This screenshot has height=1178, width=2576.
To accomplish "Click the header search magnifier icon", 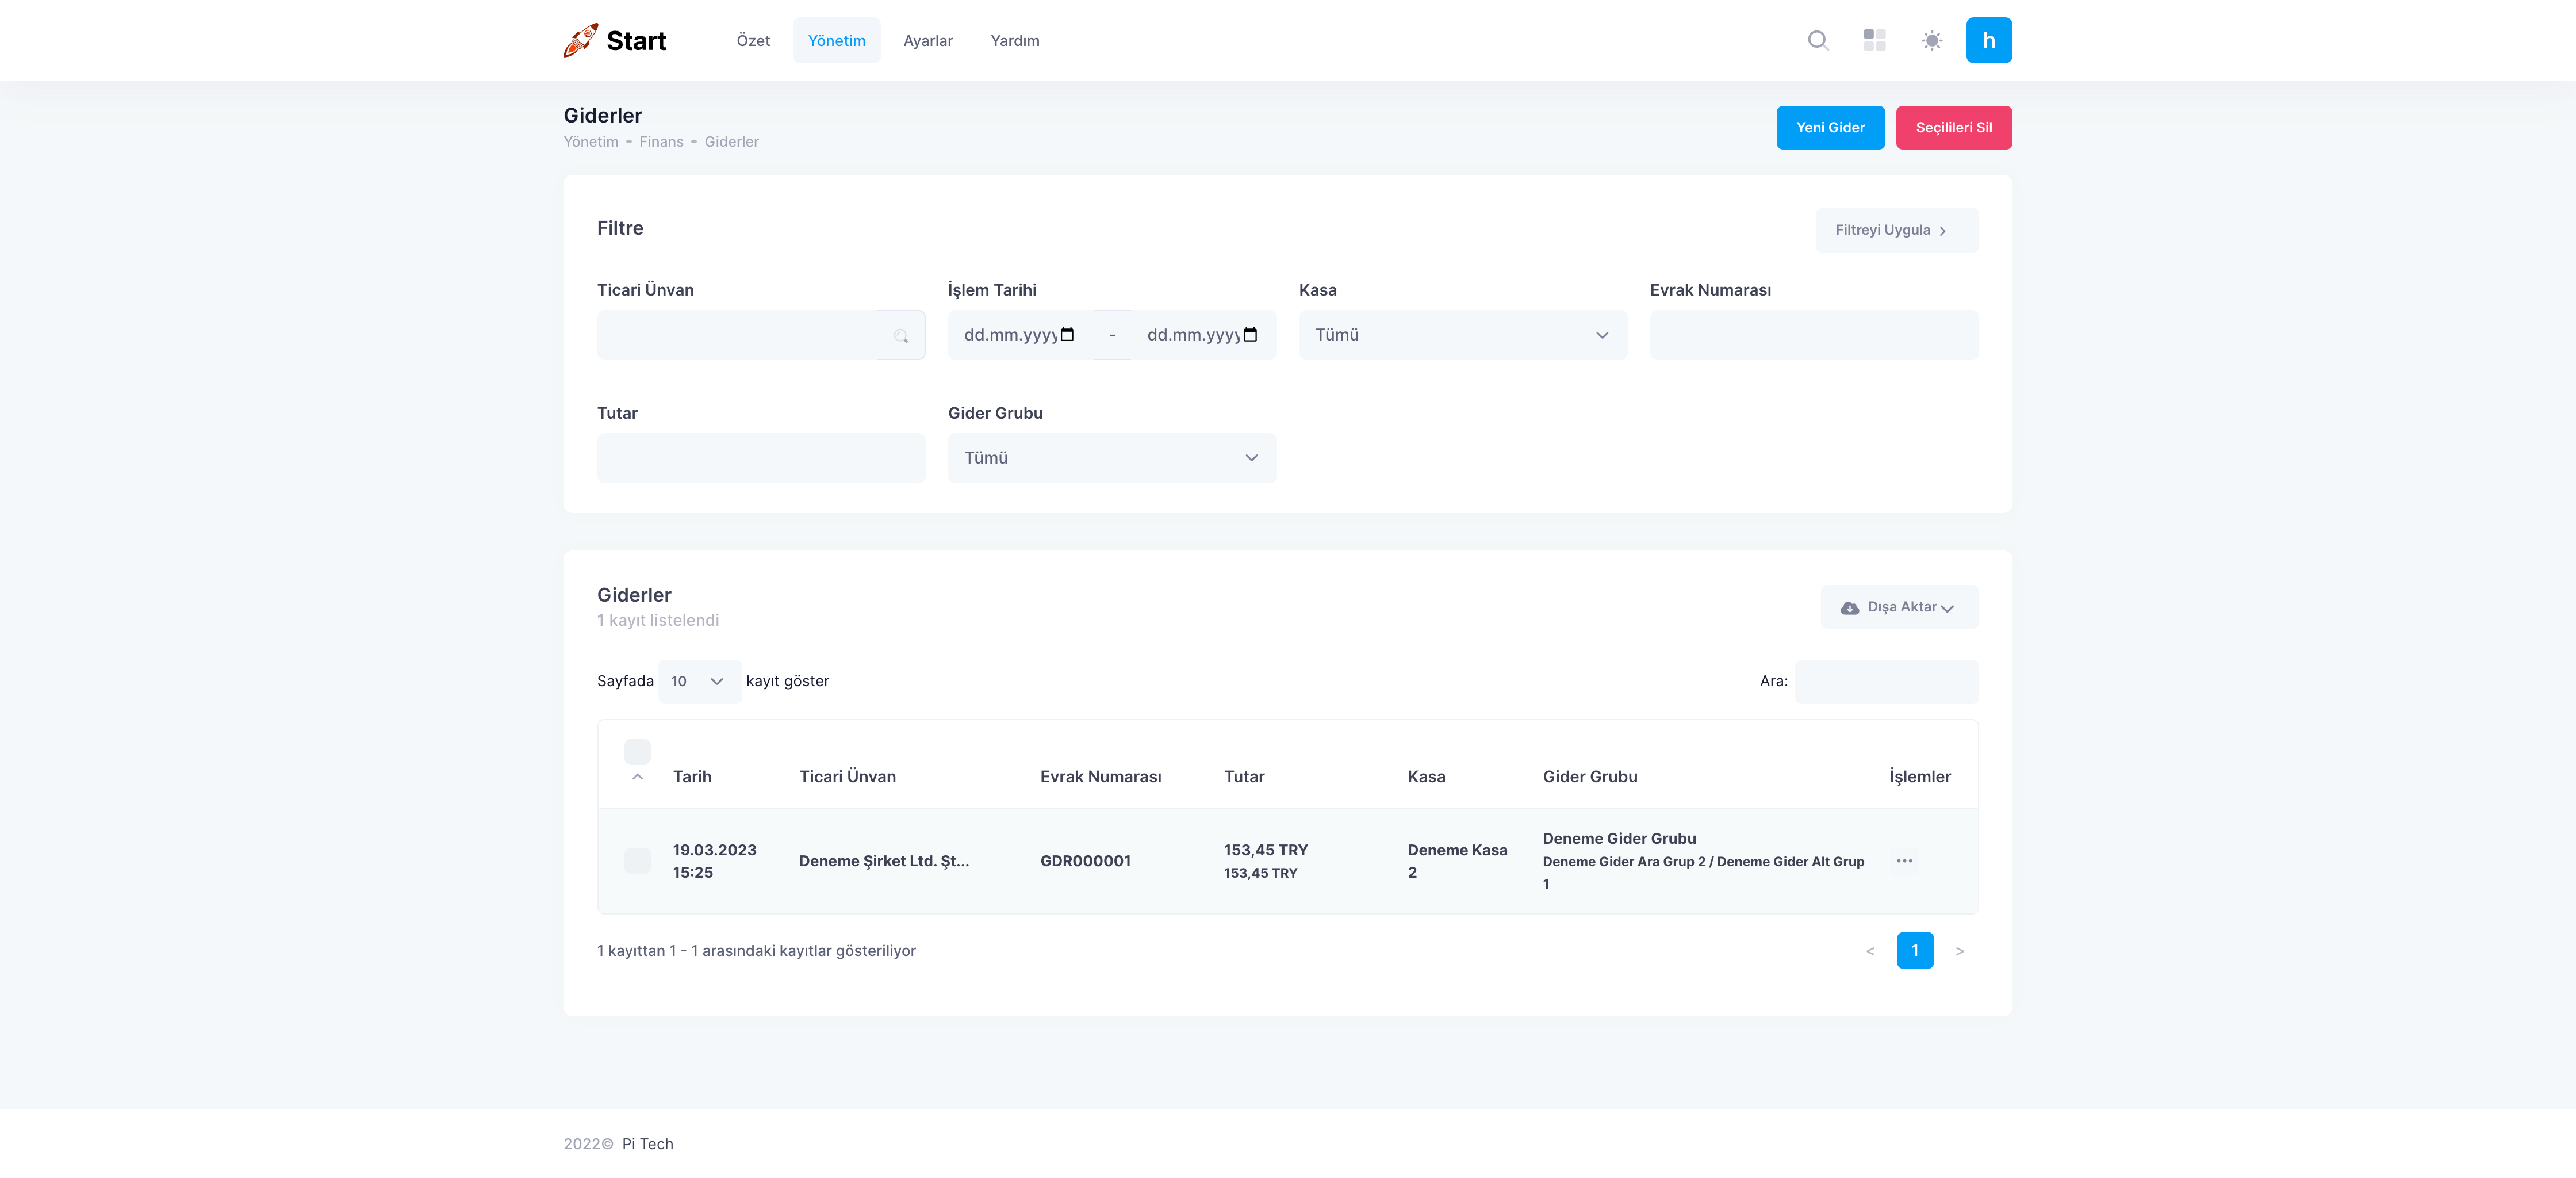I will (x=1818, y=40).
